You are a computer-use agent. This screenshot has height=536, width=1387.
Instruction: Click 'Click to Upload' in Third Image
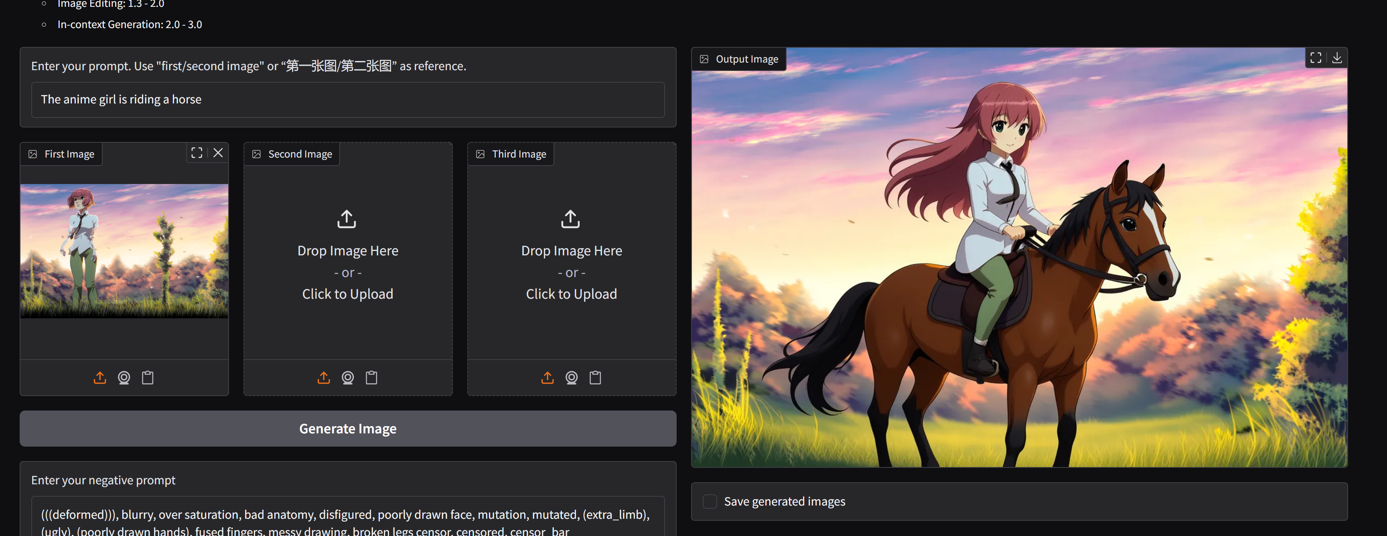571,294
